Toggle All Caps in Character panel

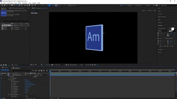[165, 46]
